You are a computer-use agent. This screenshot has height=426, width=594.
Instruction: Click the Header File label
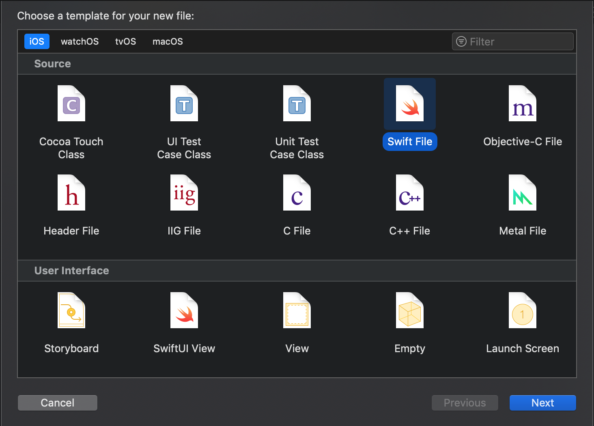[x=71, y=231]
